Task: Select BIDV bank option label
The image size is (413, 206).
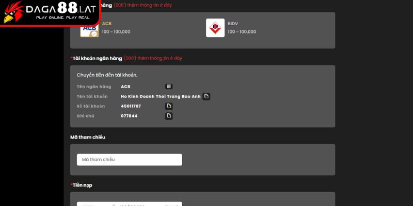Action: (233, 23)
